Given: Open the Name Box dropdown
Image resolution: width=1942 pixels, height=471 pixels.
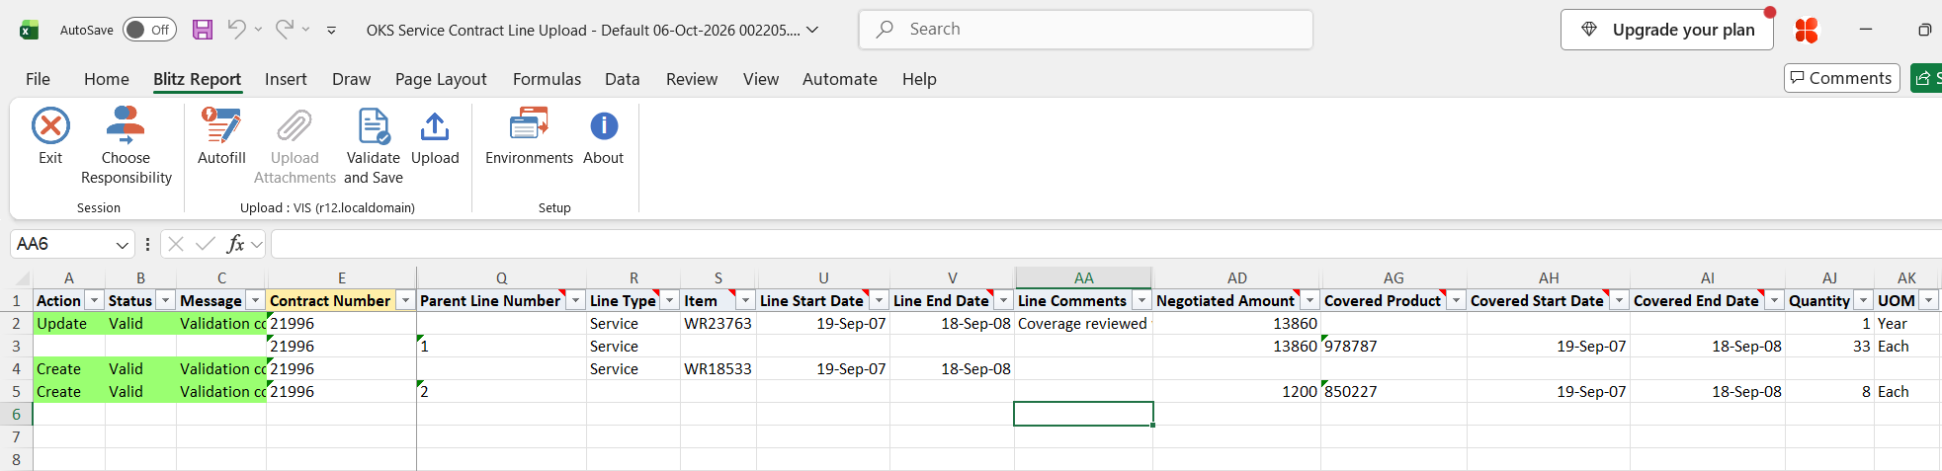Looking at the screenshot, I should [123, 244].
